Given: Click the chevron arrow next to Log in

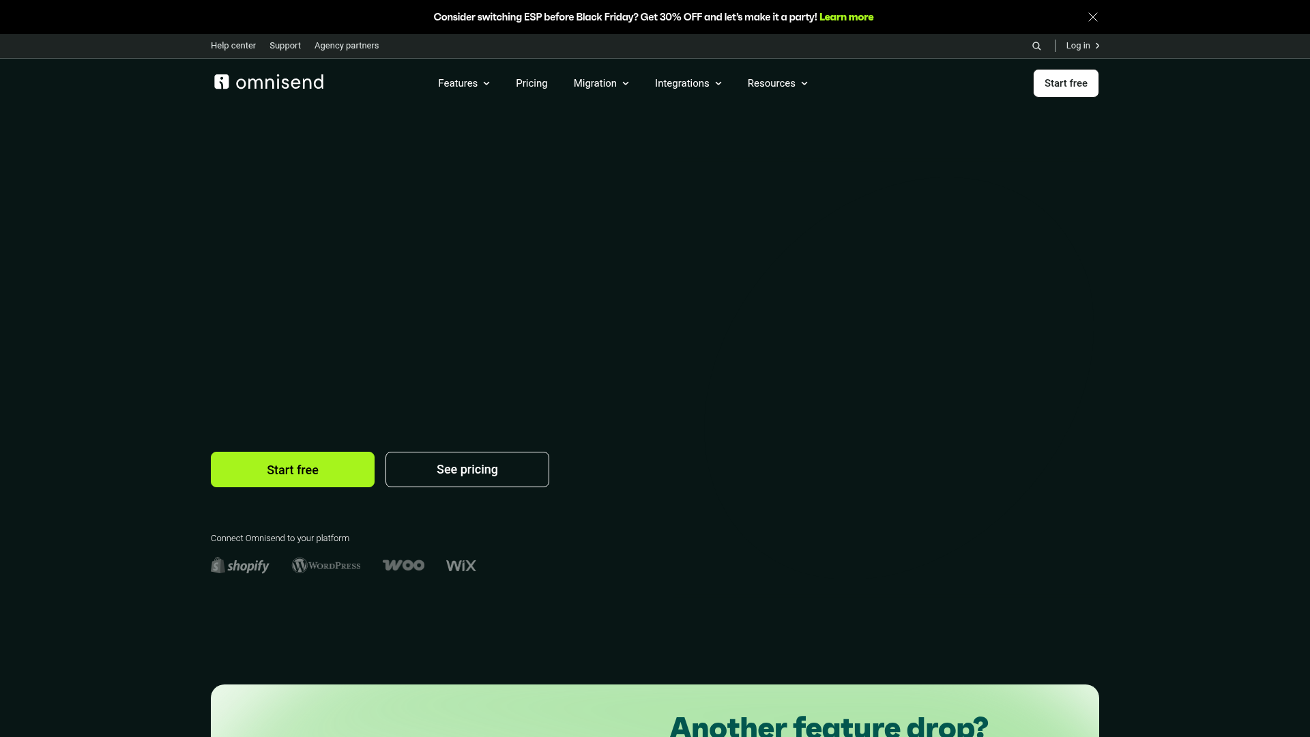Looking at the screenshot, I should [x=1098, y=46].
